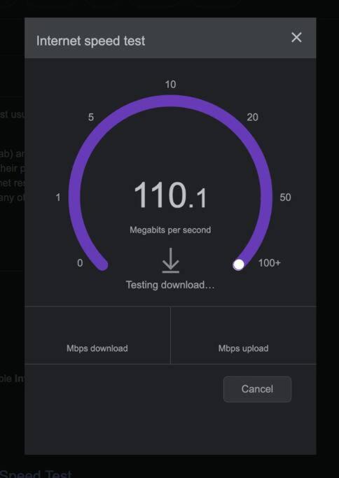Image resolution: width=339 pixels, height=478 pixels.
Task: Click the 20 gauge label
Action: click(x=252, y=118)
